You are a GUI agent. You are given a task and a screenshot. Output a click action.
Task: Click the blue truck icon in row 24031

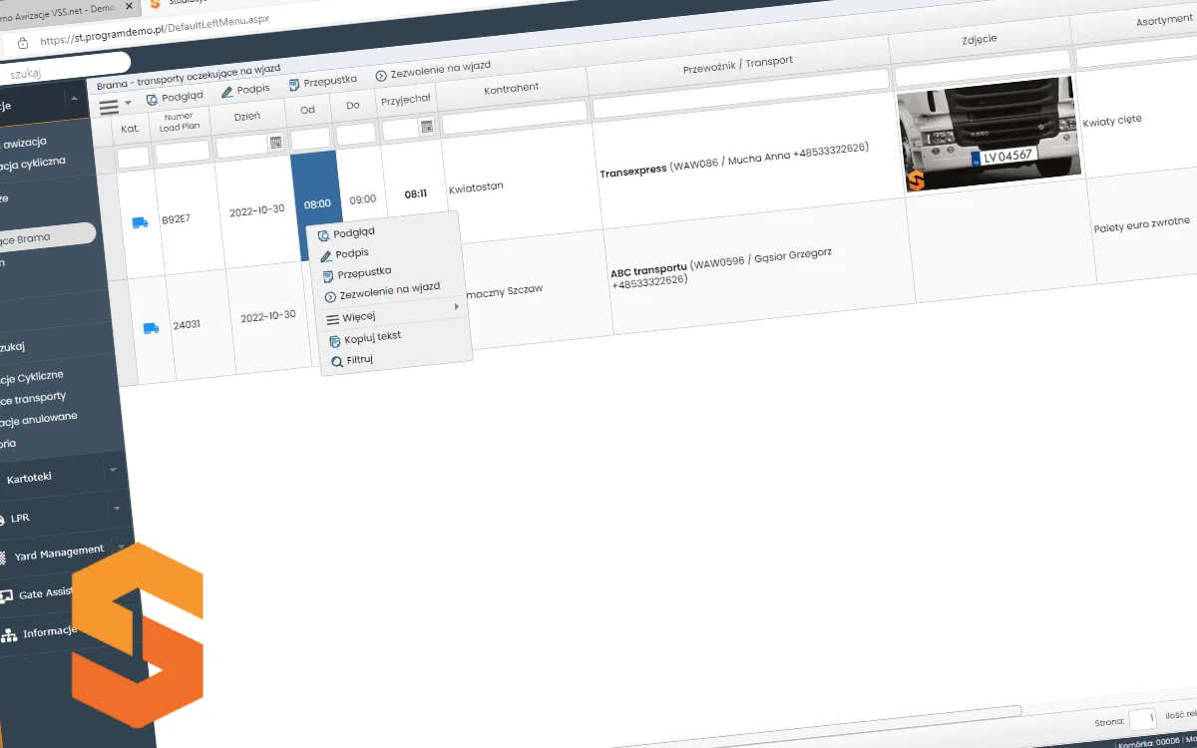[151, 328]
